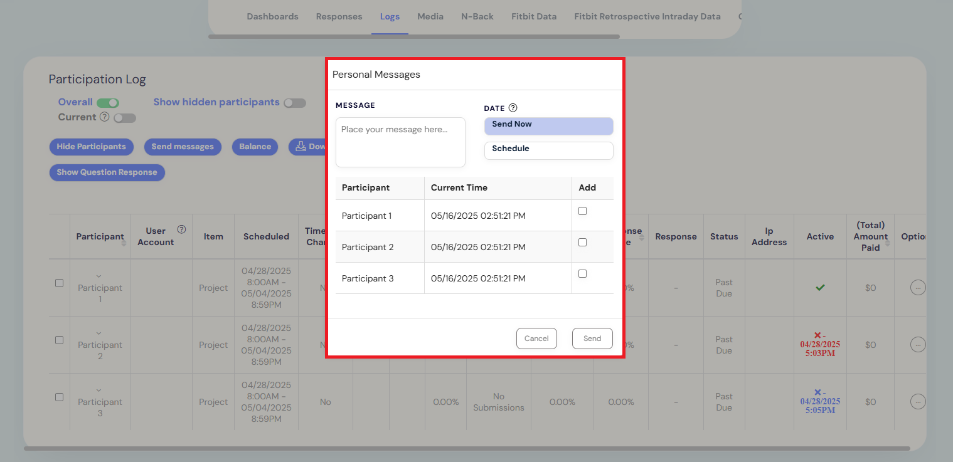Open the Dashboards tab
Viewport: 953px width, 462px height.
coord(272,16)
